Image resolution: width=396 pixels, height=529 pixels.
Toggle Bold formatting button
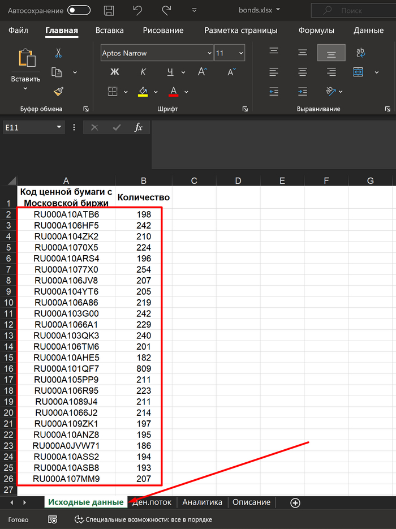(x=114, y=72)
